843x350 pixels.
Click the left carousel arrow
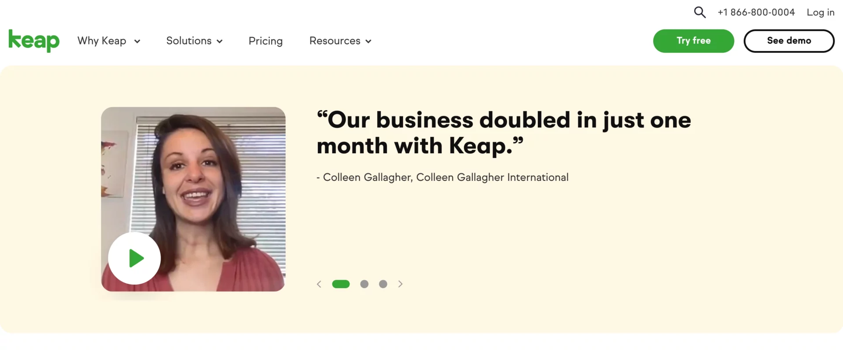click(x=319, y=284)
